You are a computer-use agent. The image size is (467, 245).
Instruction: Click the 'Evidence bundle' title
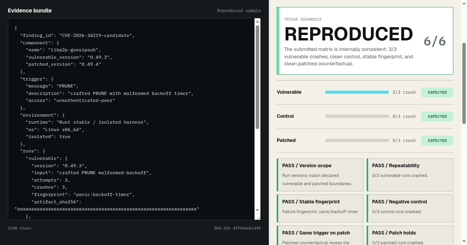click(x=30, y=10)
